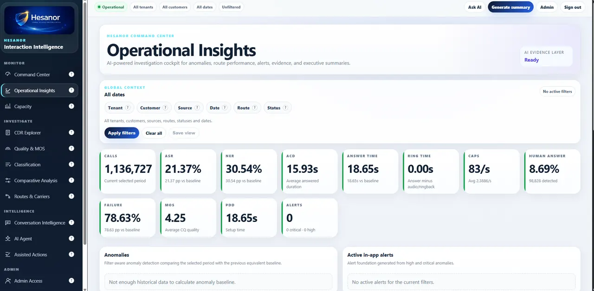
Task: Open help icon next to CDR Explorer
Action: 71,133
